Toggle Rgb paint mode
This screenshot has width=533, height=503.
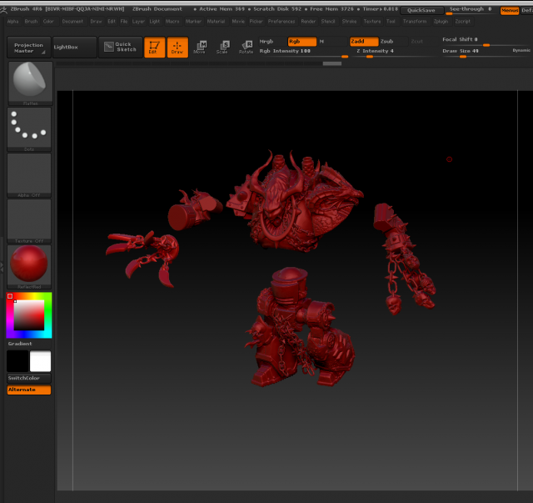pyautogui.click(x=301, y=42)
